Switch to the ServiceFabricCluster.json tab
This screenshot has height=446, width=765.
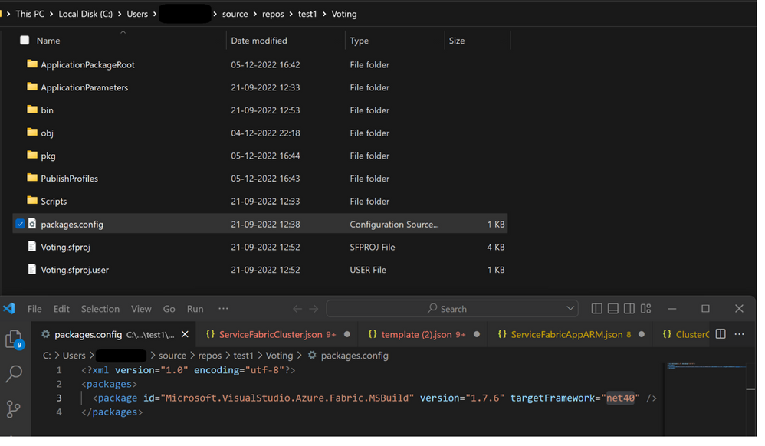(271, 335)
